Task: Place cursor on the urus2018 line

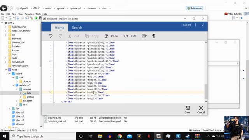Action: [x=88, y=95]
